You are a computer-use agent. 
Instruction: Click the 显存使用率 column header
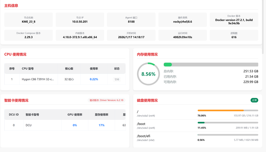102,114
